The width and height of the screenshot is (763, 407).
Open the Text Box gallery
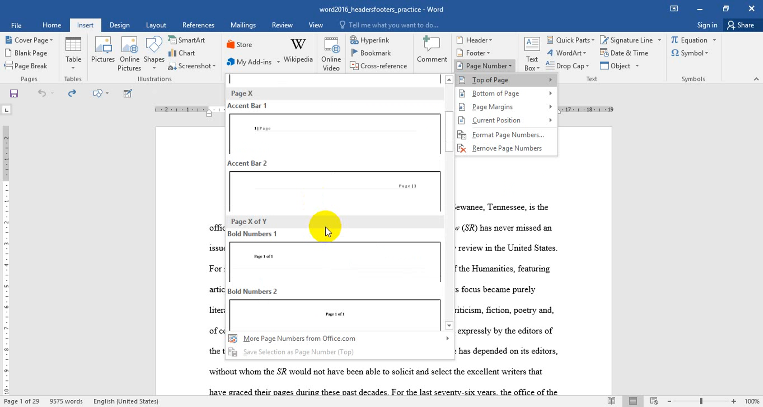click(532, 54)
